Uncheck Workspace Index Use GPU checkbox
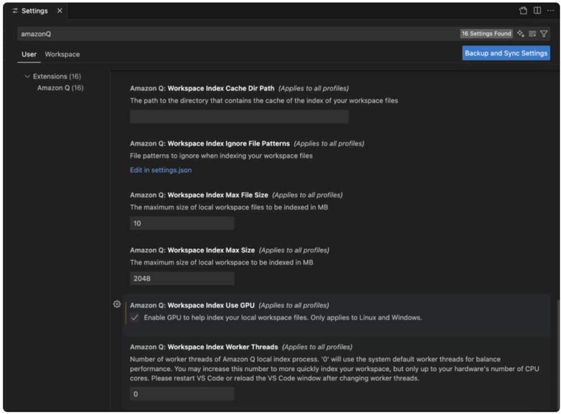The width and height of the screenshot is (561, 414). click(x=135, y=318)
